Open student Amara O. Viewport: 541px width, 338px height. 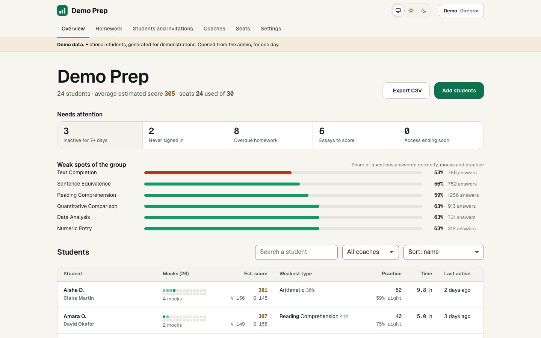pos(75,316)
